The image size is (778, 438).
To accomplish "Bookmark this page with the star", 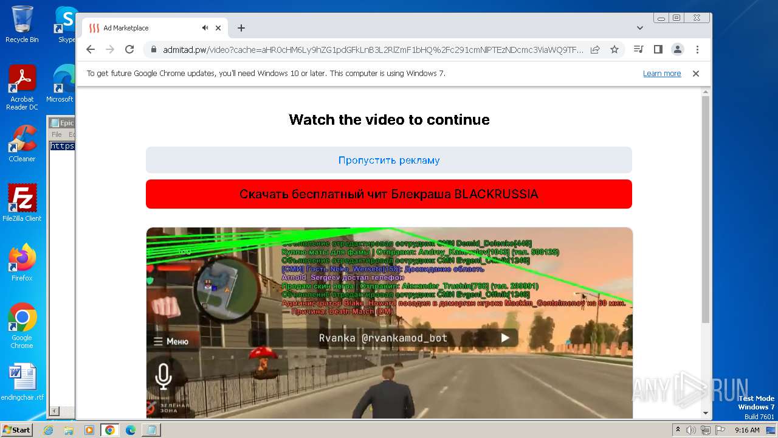I will click(614, 50).
